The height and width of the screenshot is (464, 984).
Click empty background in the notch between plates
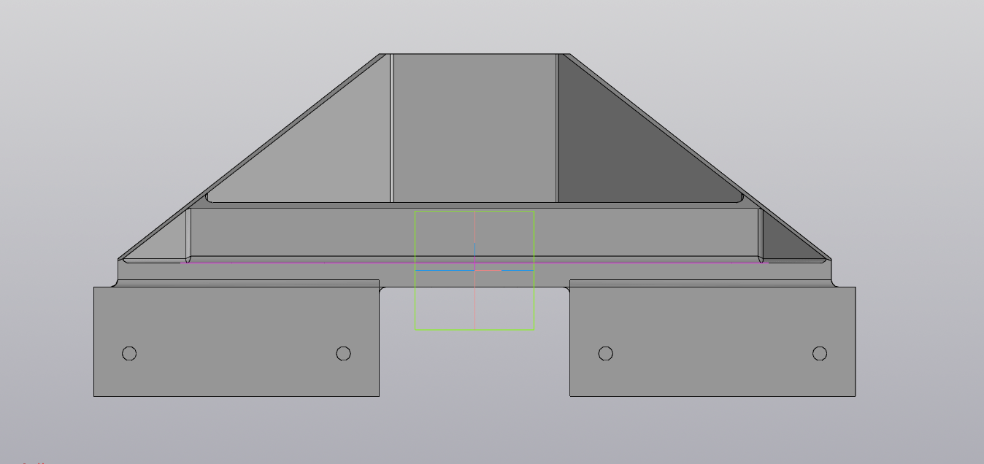pyautogui.click(x=474, y=365)
